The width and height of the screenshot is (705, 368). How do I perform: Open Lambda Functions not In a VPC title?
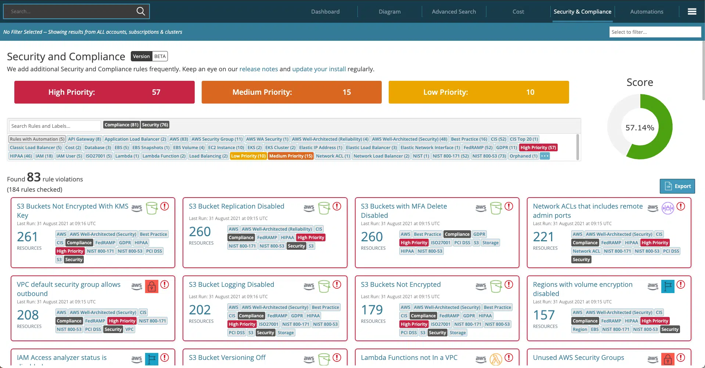tap(409, 358)
